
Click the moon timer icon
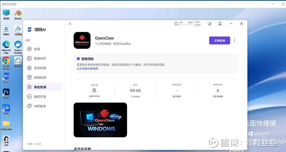pos(209,24)
